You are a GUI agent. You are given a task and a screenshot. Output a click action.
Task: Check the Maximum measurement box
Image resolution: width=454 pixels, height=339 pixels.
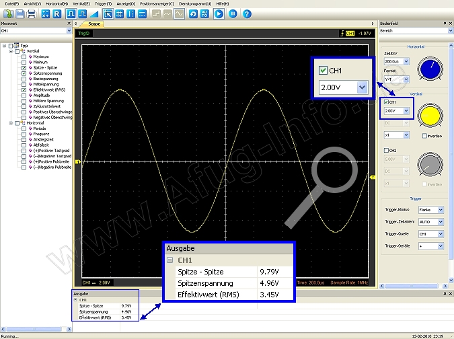(24, 57)
